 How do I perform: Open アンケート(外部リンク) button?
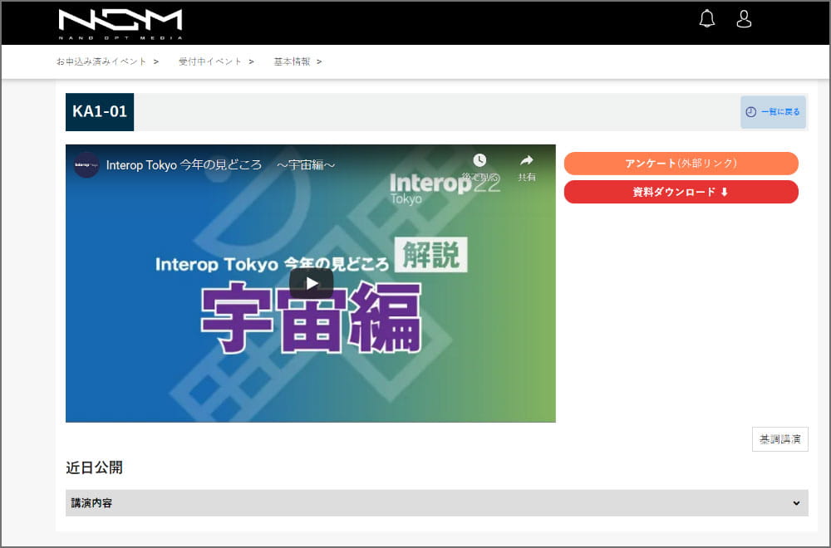tap(681, 164)
